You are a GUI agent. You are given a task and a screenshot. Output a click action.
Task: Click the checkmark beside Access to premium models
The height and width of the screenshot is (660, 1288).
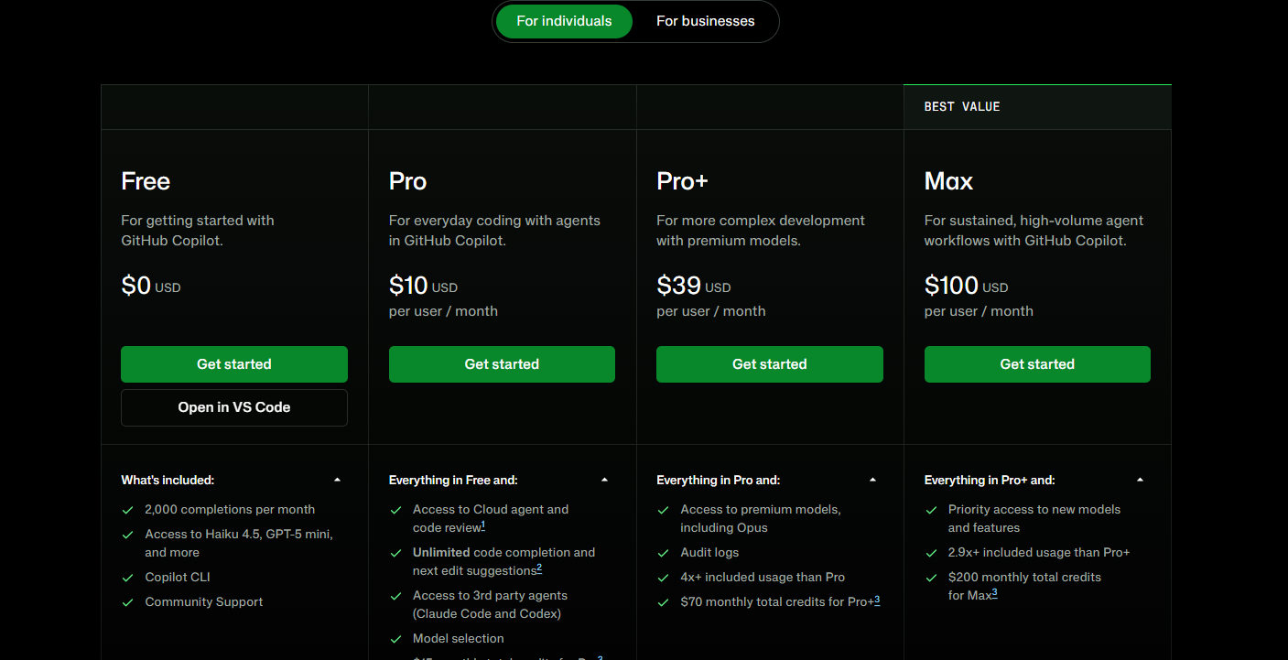pos(663,510)
